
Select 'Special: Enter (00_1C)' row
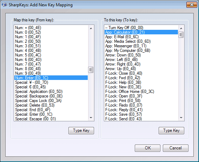pos(51,114)
